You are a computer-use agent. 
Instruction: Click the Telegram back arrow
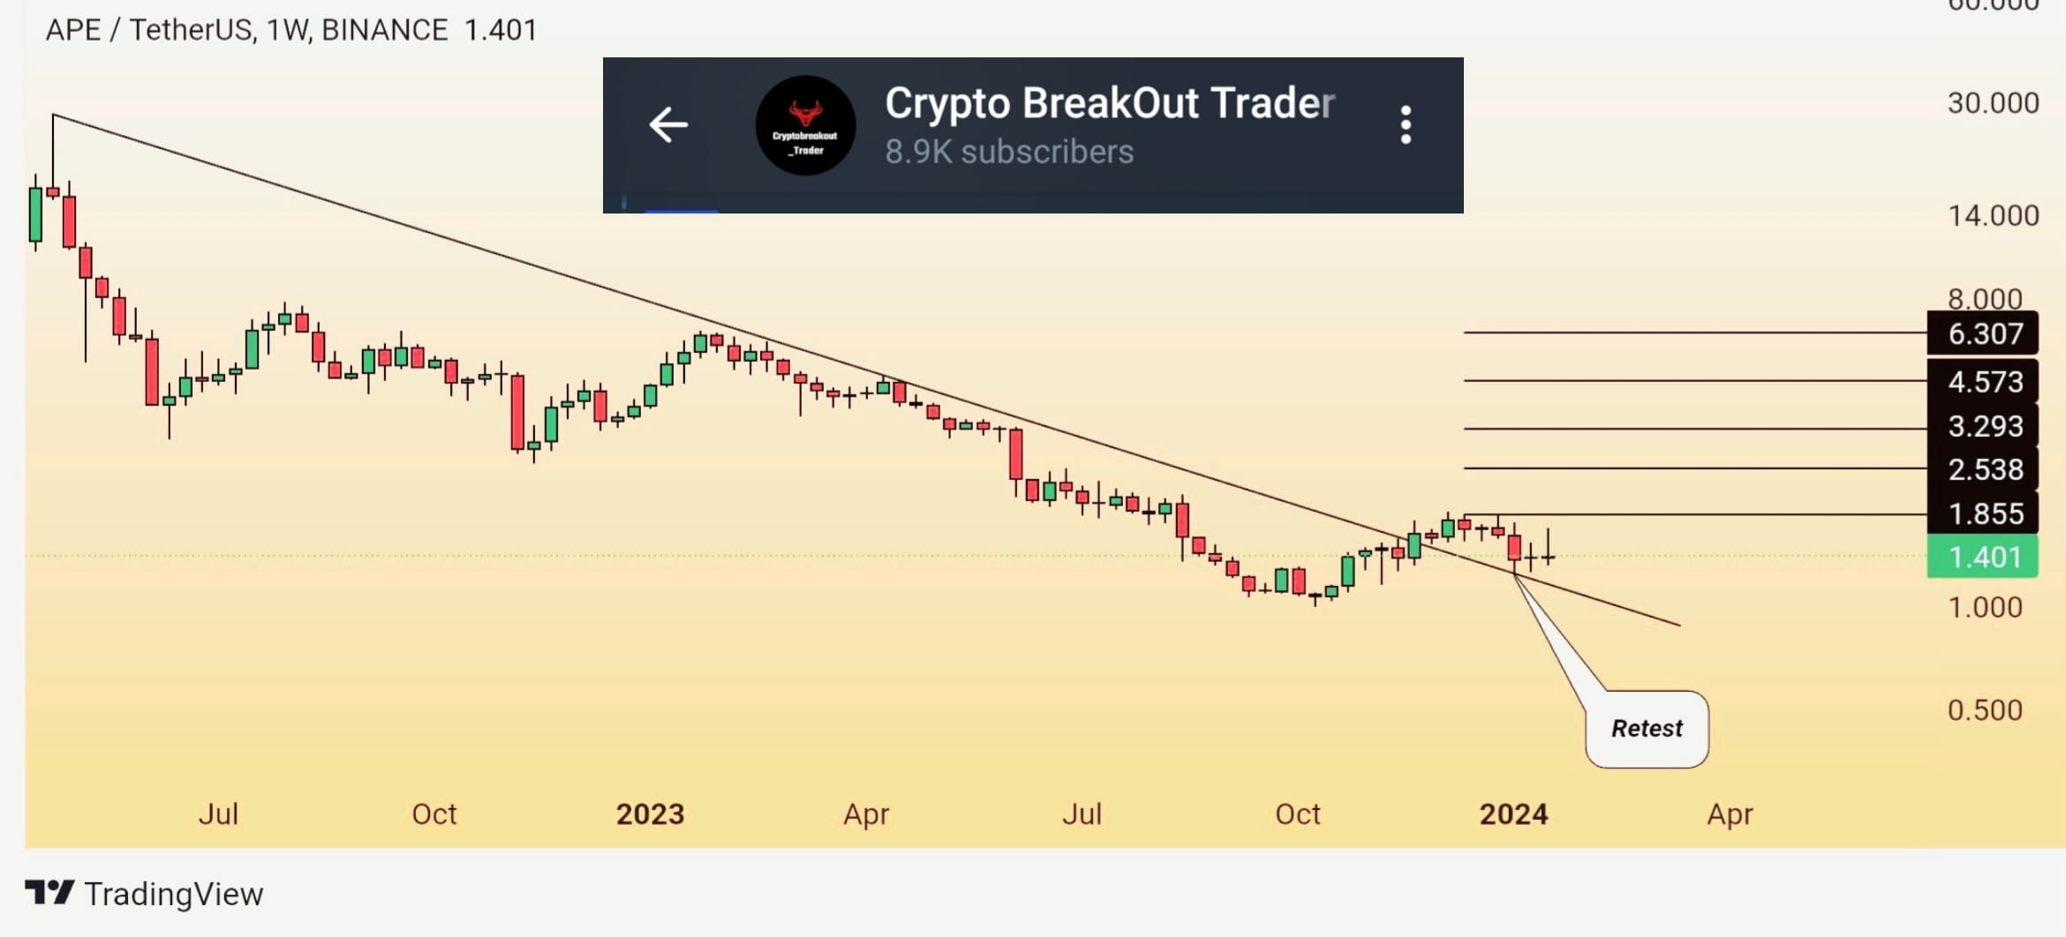[x=667, y=125]
